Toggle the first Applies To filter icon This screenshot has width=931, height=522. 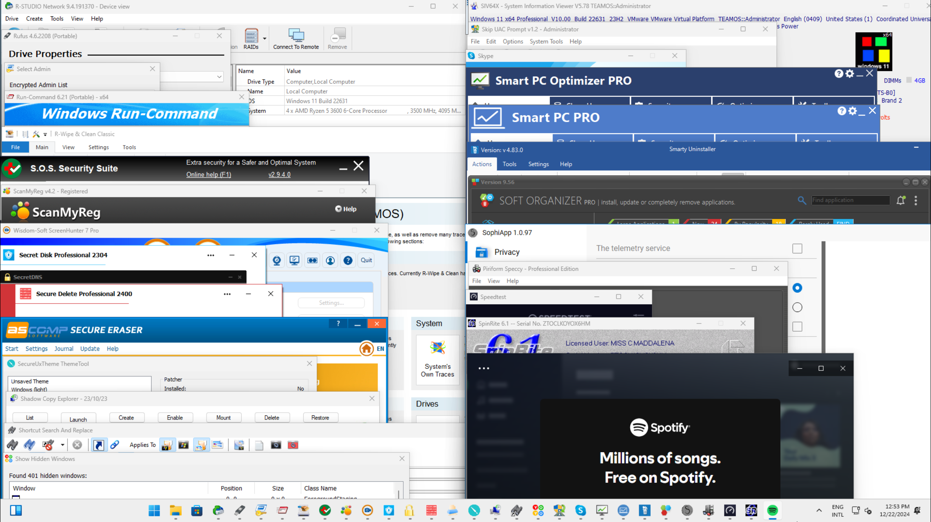pos(167,445)
